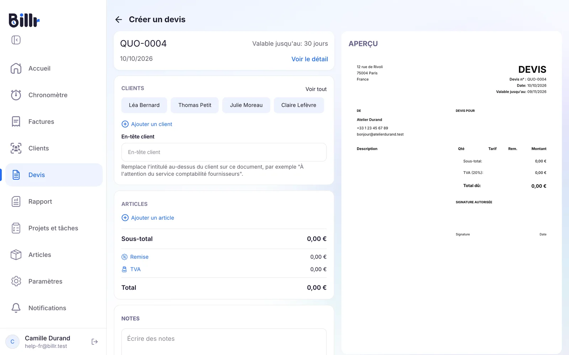Viewport: 569px width, 355px height.
Task: Open the Chronomètre menu item
Action: coord(54,95)
